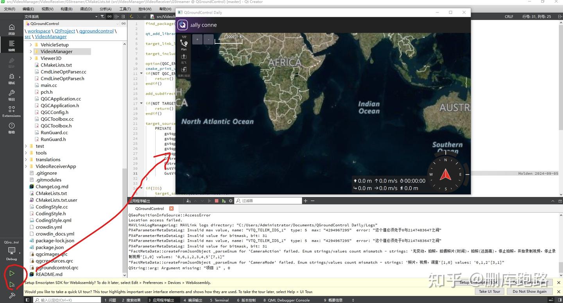Click the filter tree icon in file system header
Screen dimensions: 563x303
click(x=103, y=16)
